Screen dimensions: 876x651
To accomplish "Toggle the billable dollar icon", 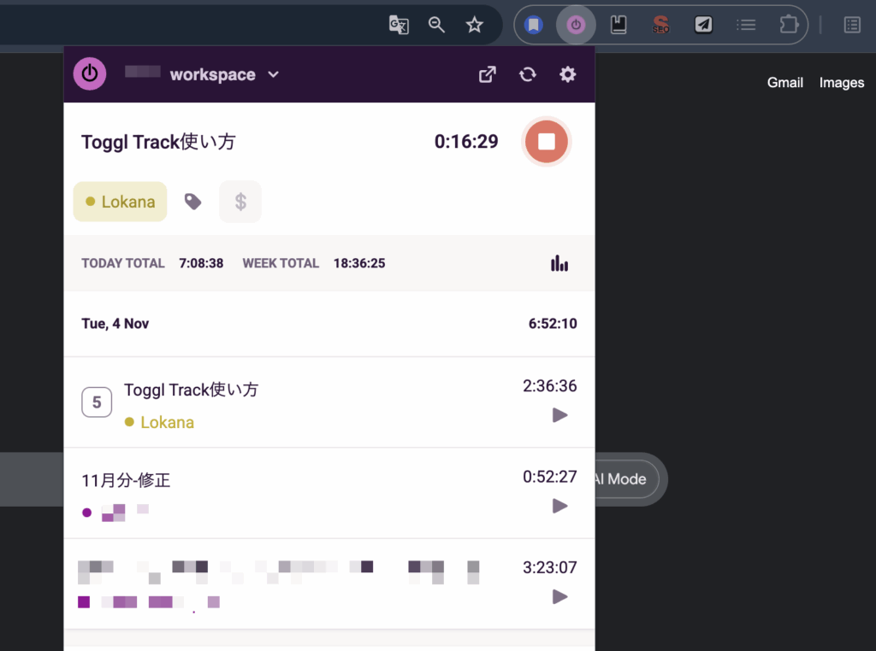I will click(240, 202).
